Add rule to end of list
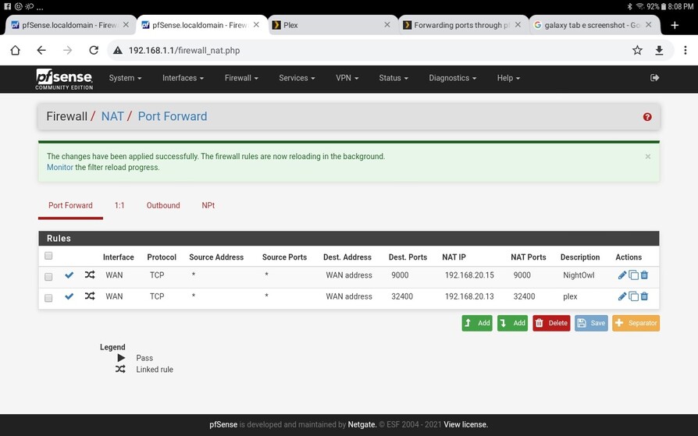Image resolution: width=698 pixels, height=436 pixels. tap(512, 323)
